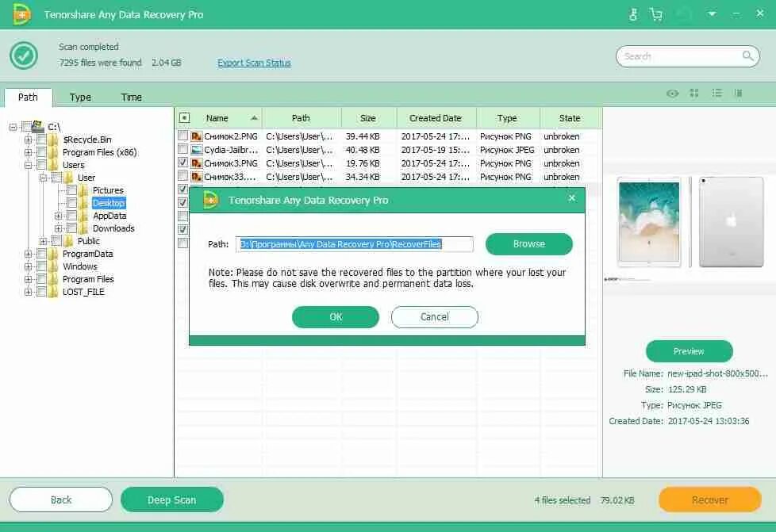
Task: Click the Снимок2.PNG file icon
Action: pos(197,136)
